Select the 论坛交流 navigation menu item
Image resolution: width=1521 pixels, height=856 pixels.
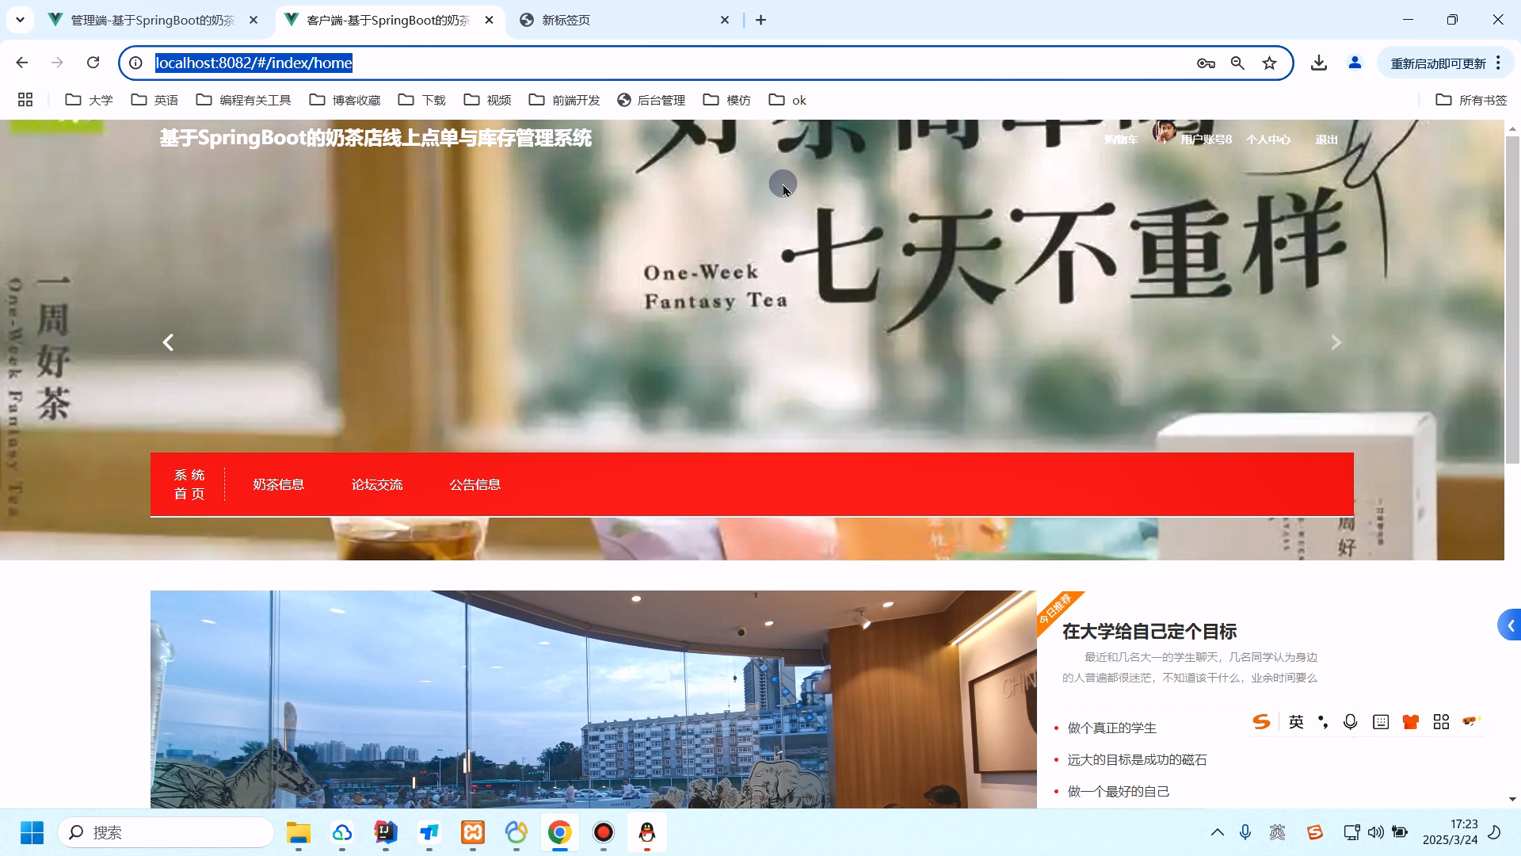377,484
